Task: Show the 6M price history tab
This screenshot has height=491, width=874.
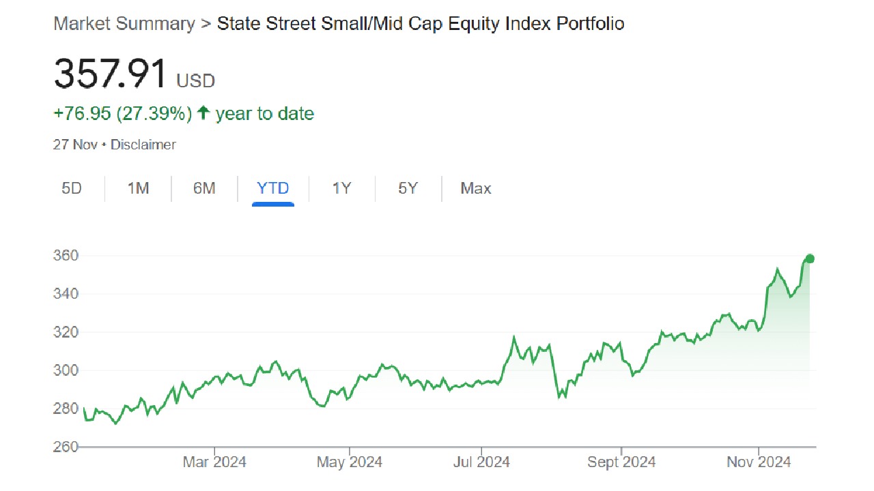Action: tap(204, 188)
